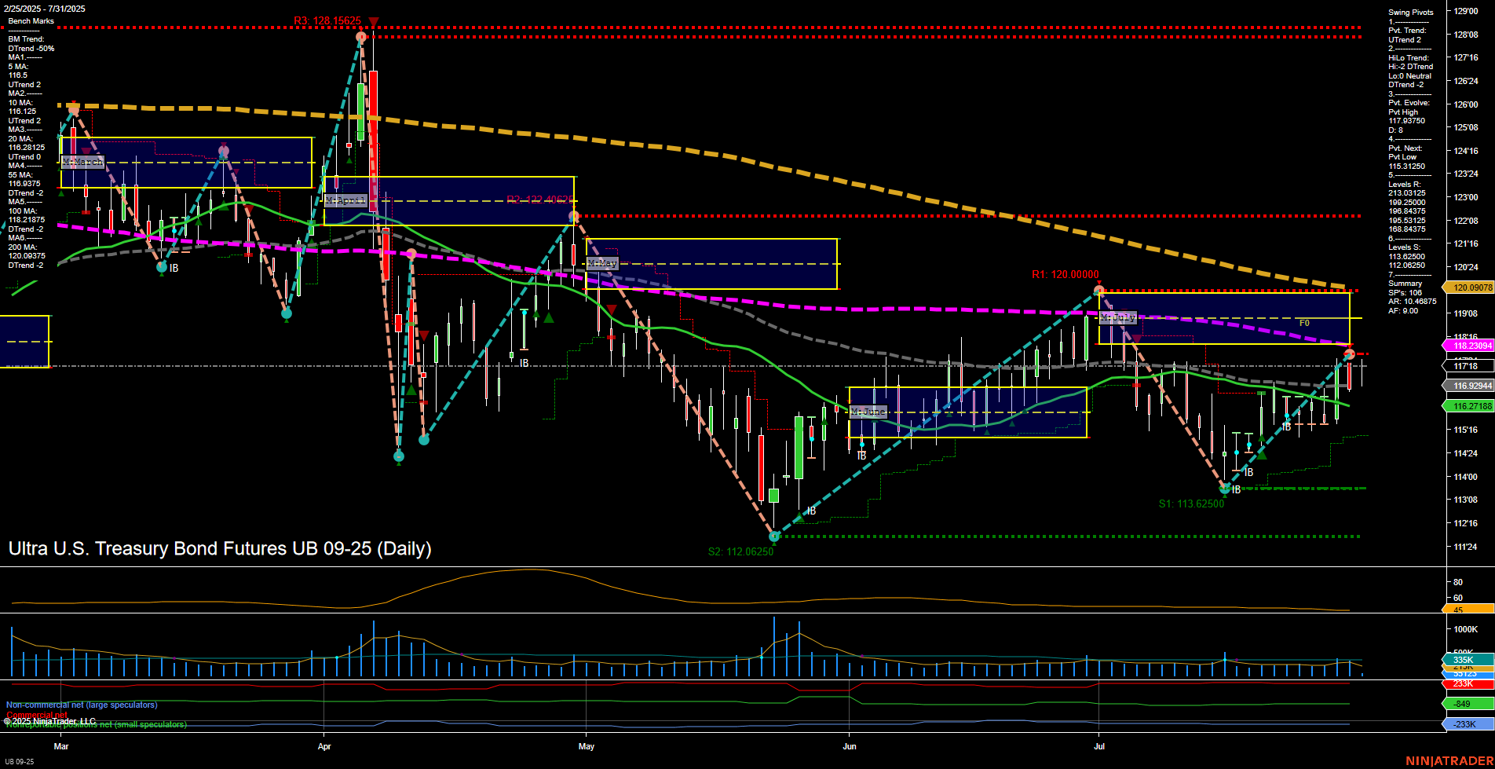Click the swing pivot high marker at R1
Viewport: 1495px width, 769px height.
click(x=1099, y=291)
